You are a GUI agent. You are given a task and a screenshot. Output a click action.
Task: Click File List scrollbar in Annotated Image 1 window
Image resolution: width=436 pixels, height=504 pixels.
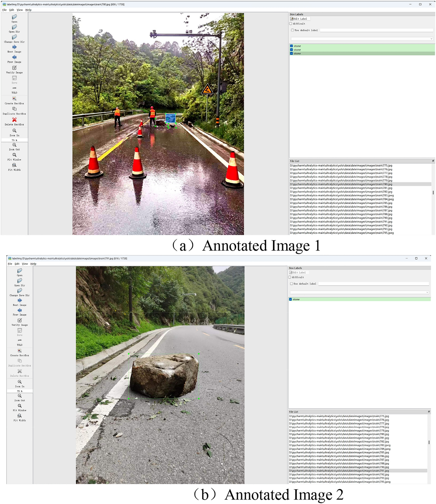433,192
